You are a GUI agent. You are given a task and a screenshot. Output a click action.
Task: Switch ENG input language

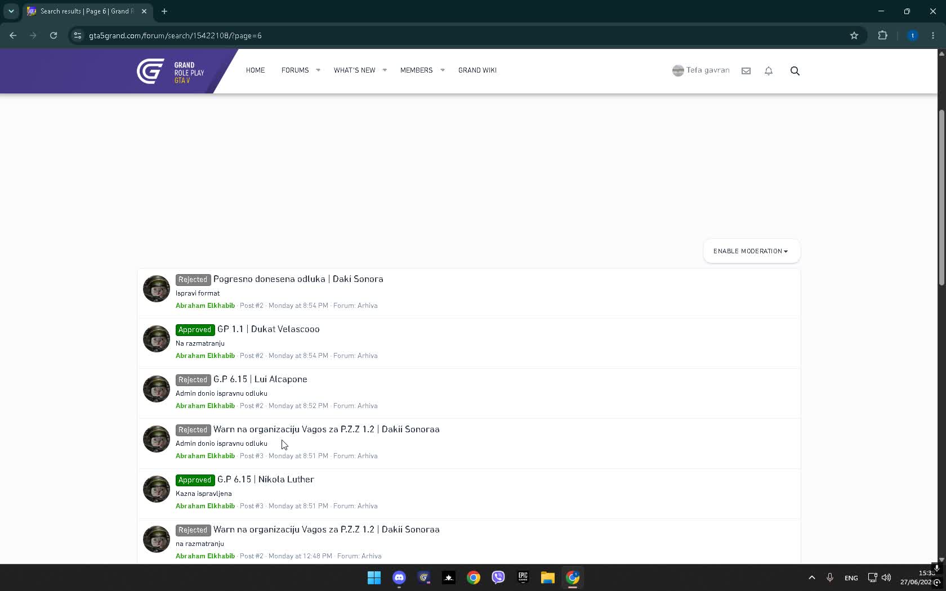(851, 578)
